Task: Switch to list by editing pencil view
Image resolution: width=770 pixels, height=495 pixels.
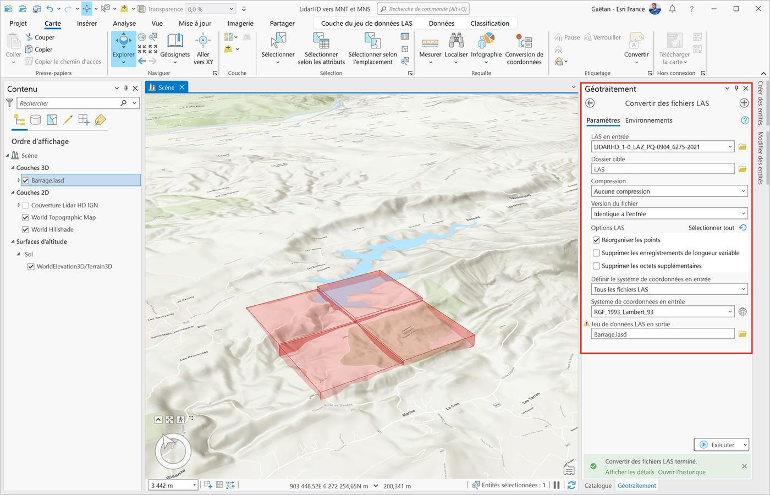Action: (68, 120)
